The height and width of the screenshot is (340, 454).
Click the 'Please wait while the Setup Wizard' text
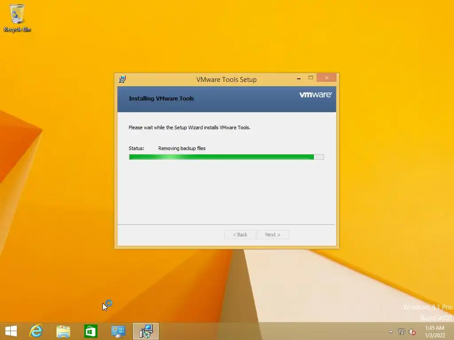click(x=165, y=127)
